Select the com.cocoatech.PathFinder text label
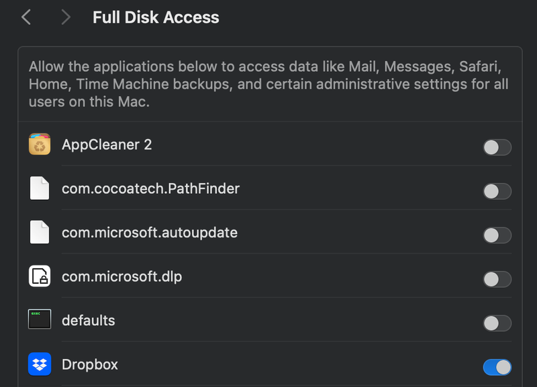The height and width of the screenshot is (387, 537). pos(150,188)
